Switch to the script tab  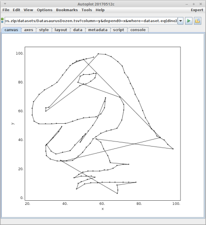pos(119,30)
